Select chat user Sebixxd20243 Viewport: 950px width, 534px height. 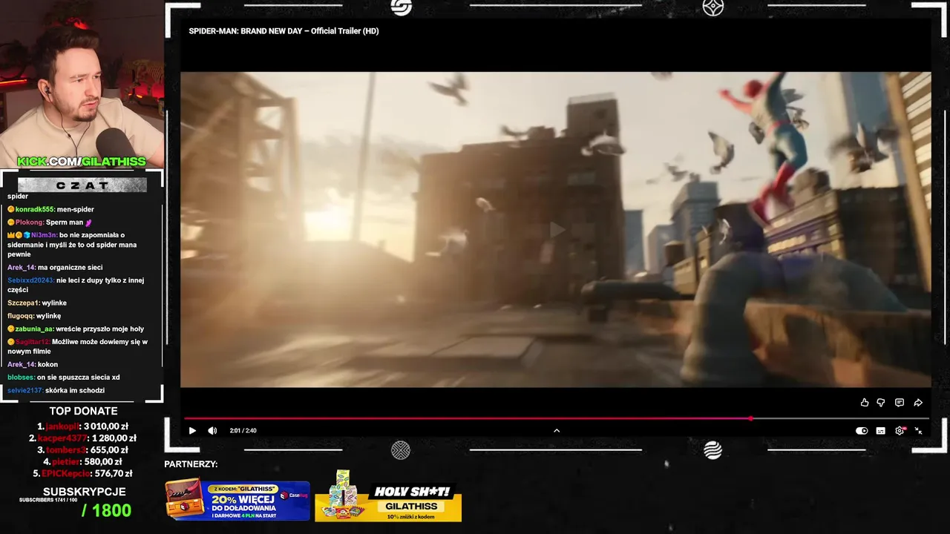[31, 280]
